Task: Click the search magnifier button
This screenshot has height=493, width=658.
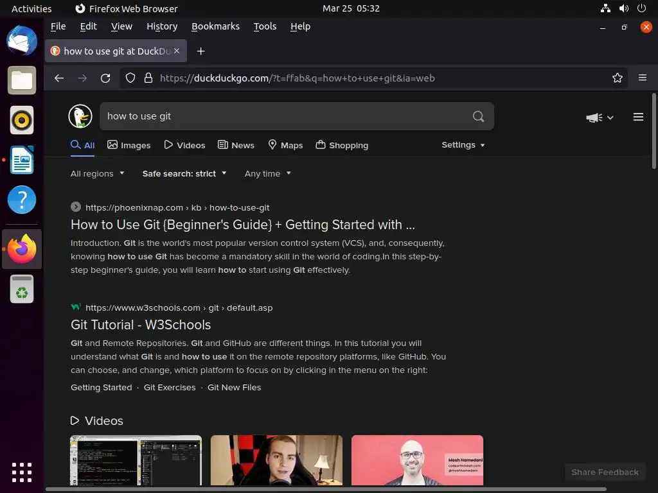Action: 478,116
